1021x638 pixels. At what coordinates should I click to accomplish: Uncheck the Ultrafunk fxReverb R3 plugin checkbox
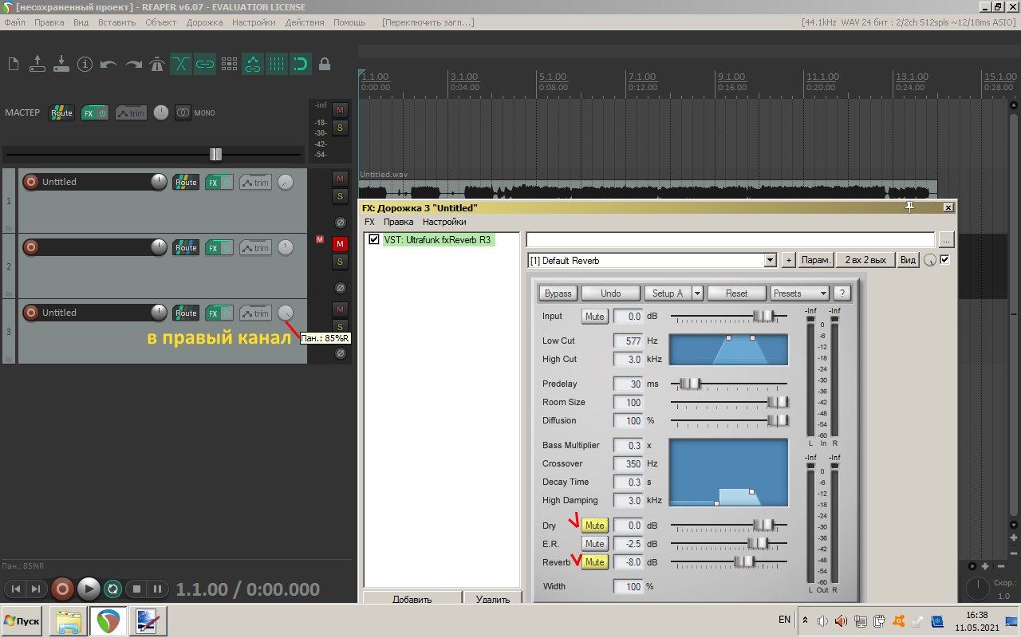click(x=374, y=239)
